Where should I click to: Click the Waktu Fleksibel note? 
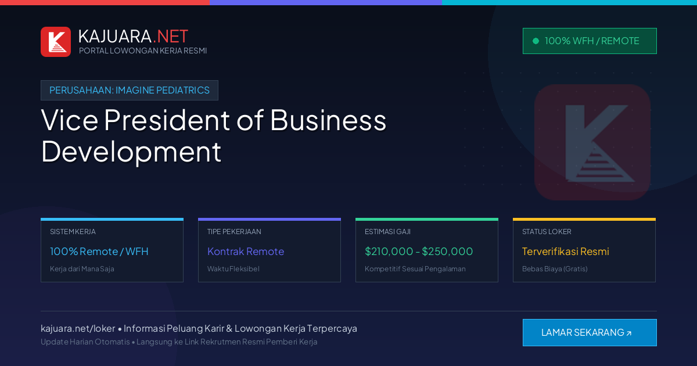tap(233, 269)
